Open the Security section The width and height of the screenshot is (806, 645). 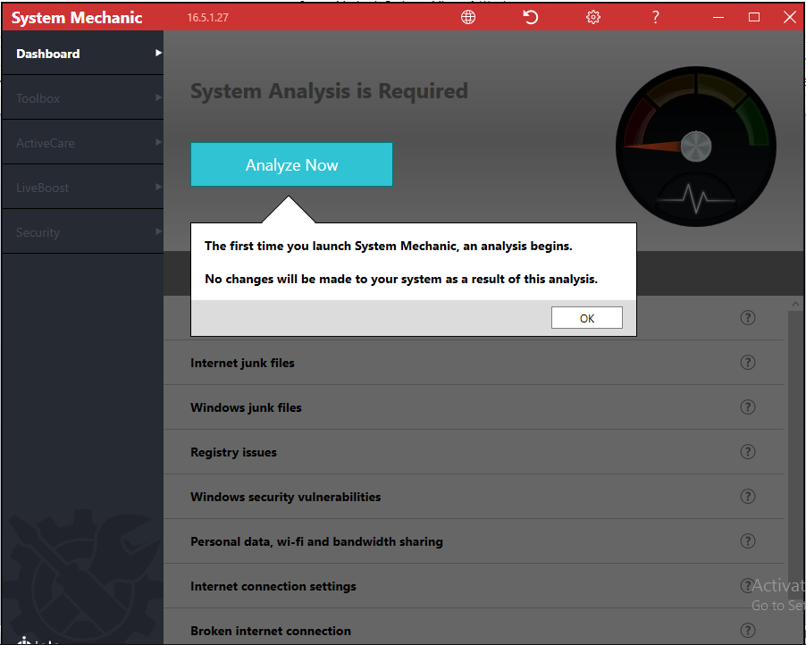[83, 231]
